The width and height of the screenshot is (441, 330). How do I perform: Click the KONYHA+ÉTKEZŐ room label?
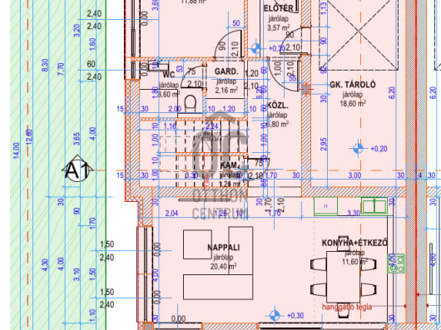(x=354, y=243)
